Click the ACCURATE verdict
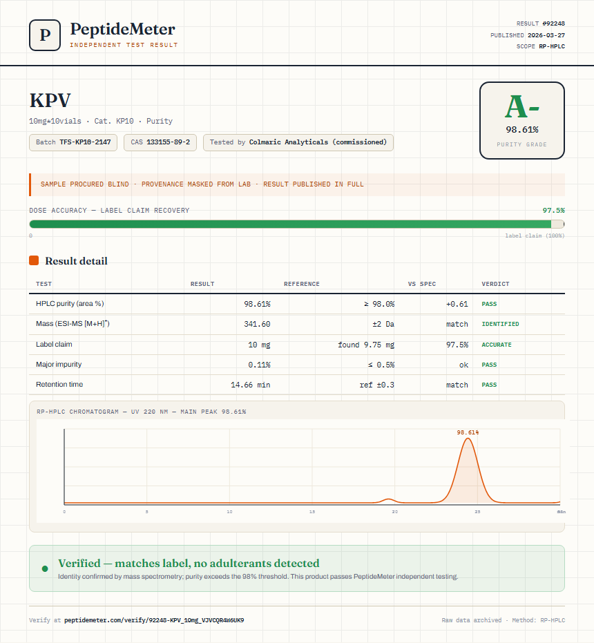Viewport: 594px width, 643px height. point(497,345)
